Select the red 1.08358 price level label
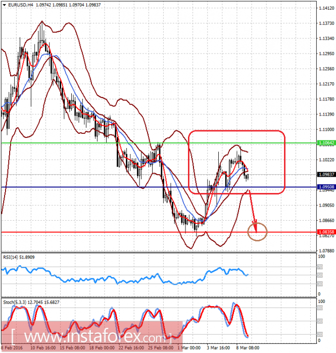336x353 pixels. [326, 232]
